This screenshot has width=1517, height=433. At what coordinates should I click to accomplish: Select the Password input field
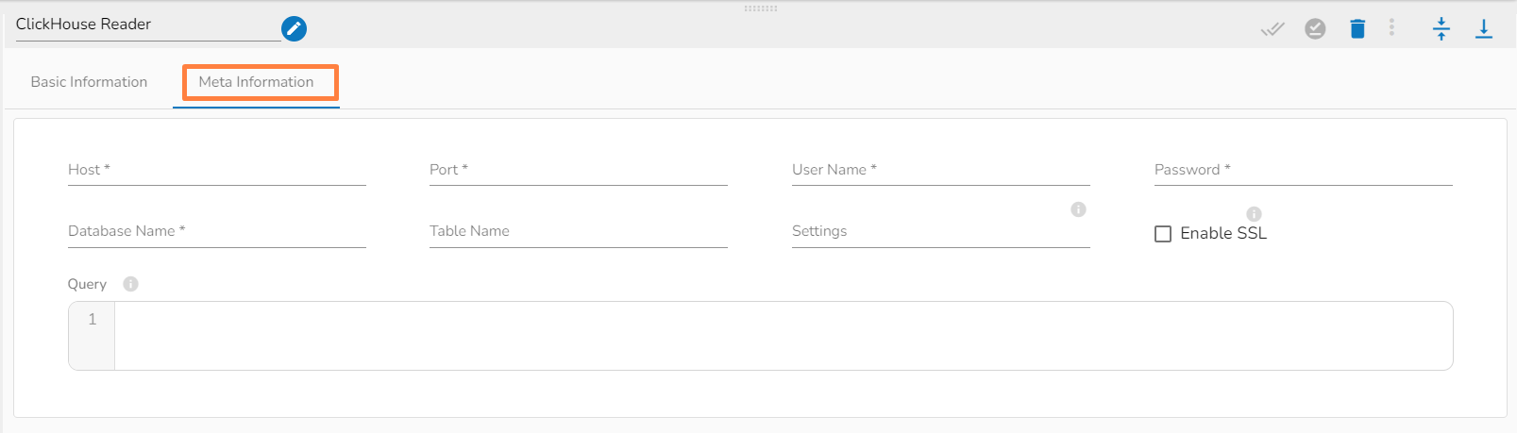1303,171
